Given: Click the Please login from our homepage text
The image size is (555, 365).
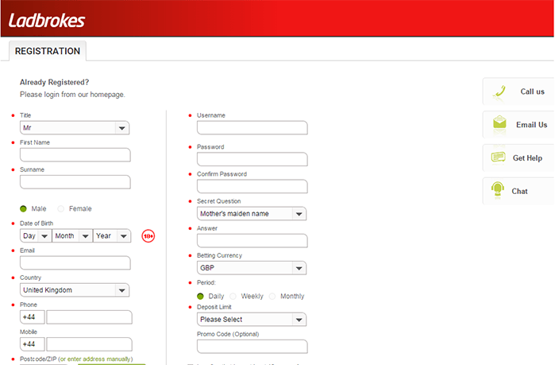Looking at the screenshot, I should tap(72, 95).
